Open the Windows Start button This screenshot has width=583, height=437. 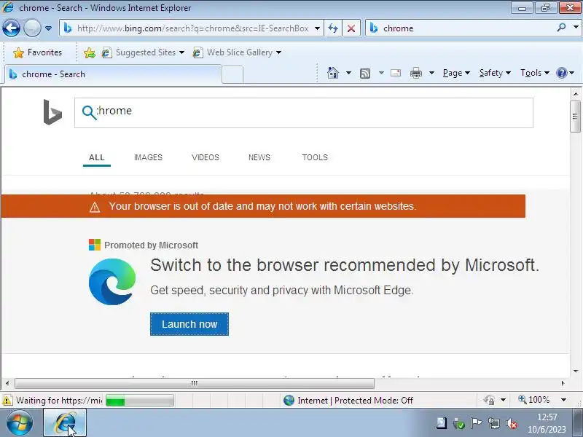coord(19,422)
